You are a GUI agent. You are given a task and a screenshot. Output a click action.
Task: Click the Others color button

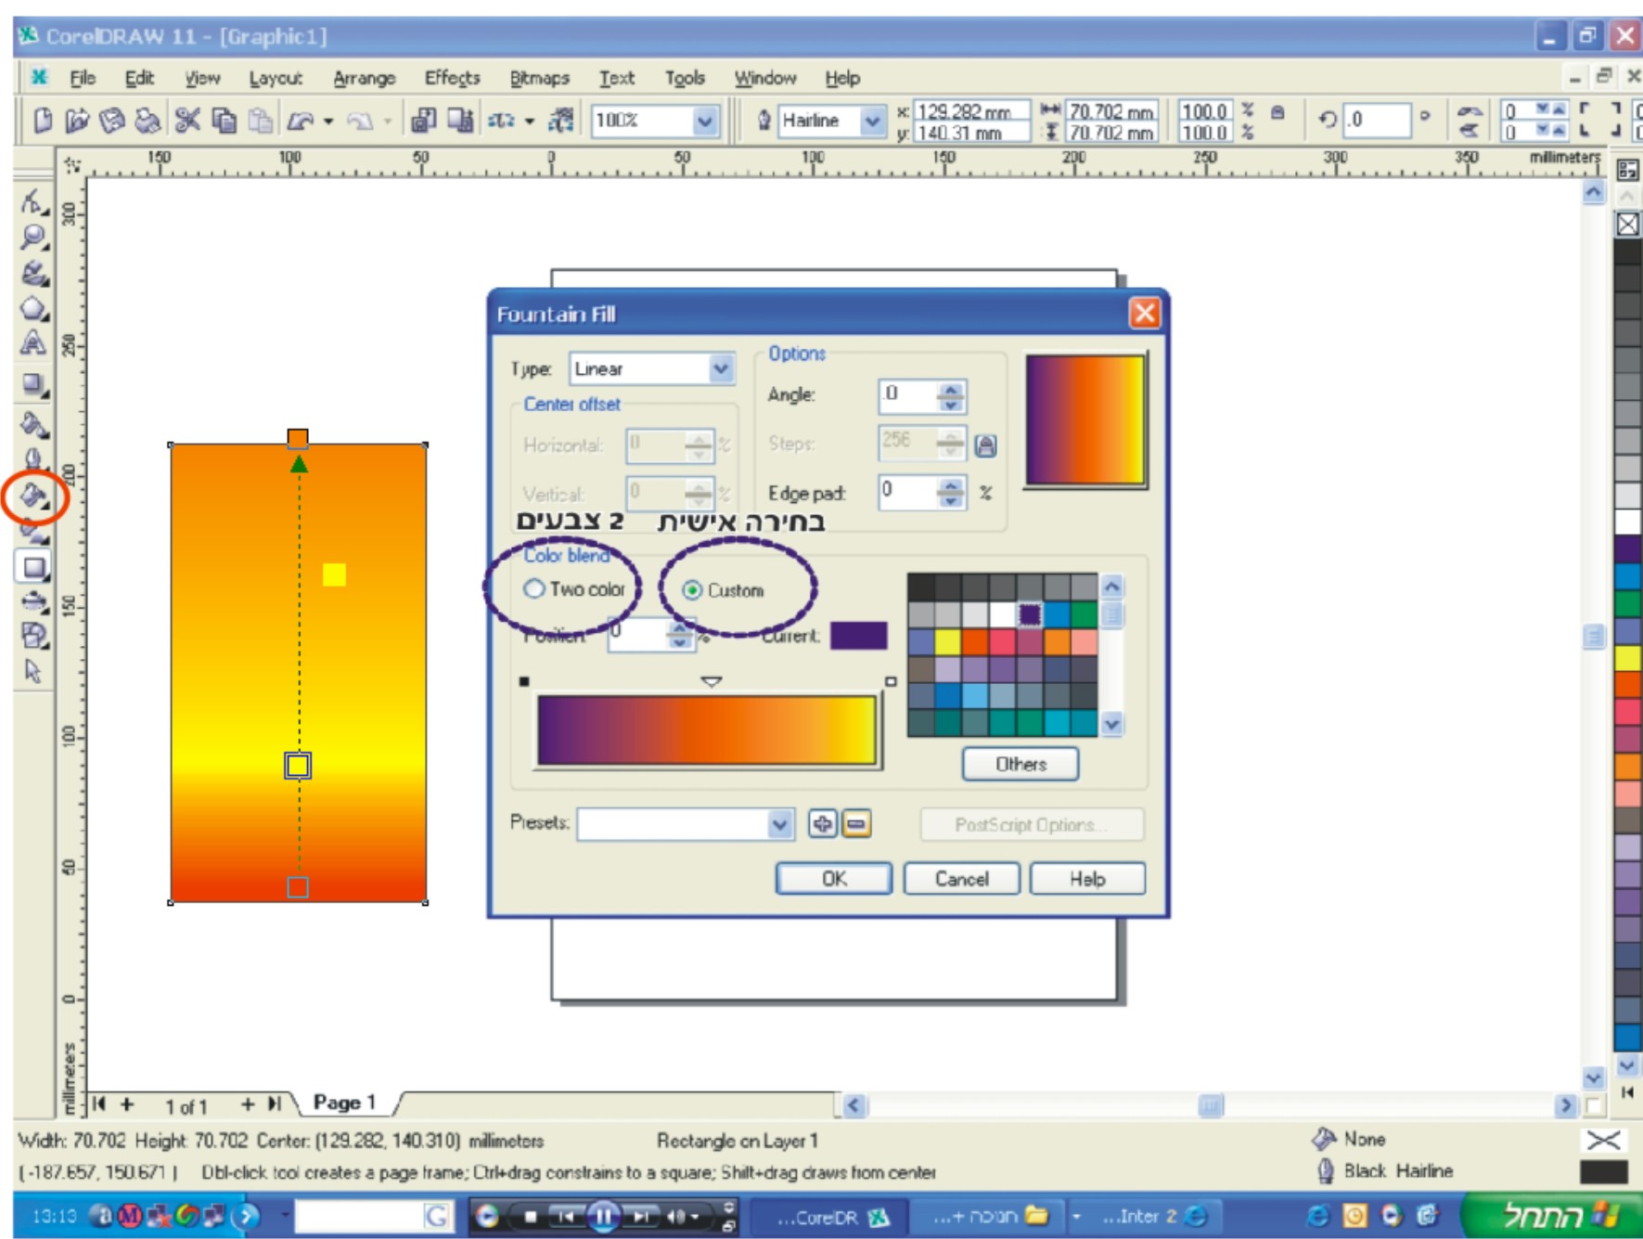[1020, 764]
